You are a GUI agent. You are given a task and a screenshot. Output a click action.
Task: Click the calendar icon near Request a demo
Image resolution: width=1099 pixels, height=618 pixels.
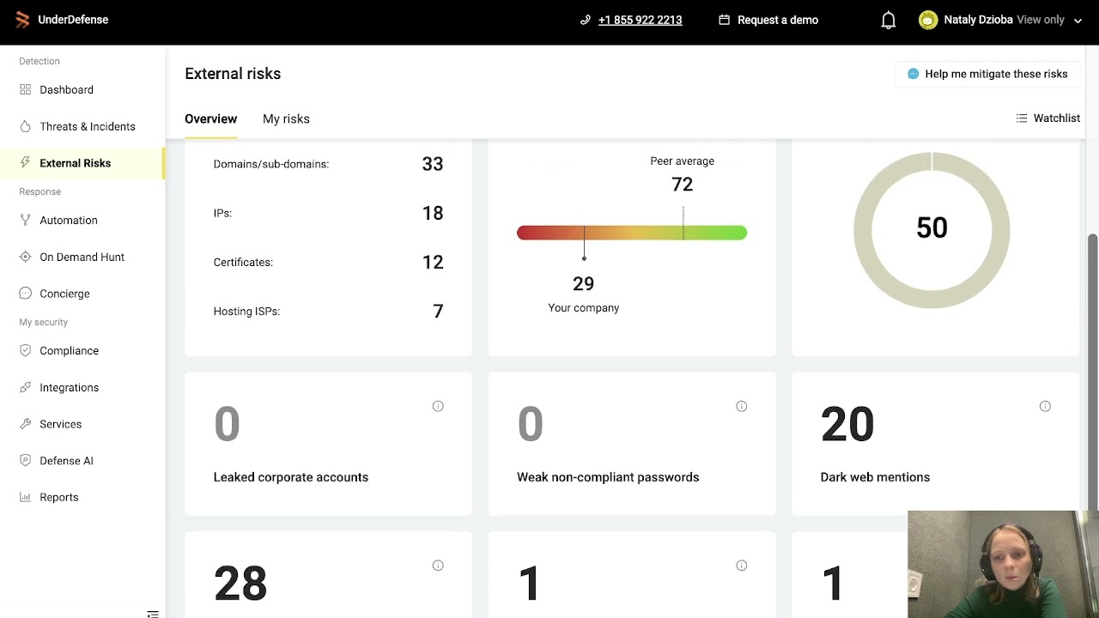[x=724, y=20]
